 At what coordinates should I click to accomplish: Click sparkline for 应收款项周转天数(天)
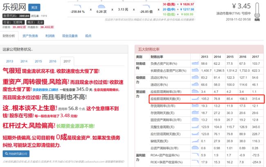pos(195,99)
